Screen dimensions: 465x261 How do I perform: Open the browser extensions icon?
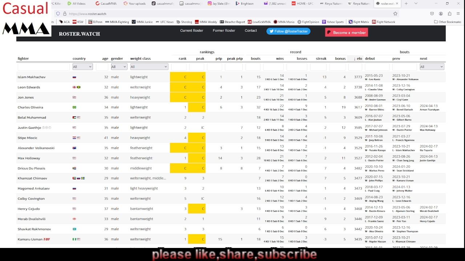coord(449,14)
